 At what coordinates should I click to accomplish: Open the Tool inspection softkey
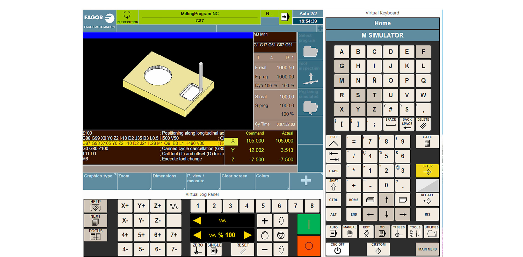(310, 74)
